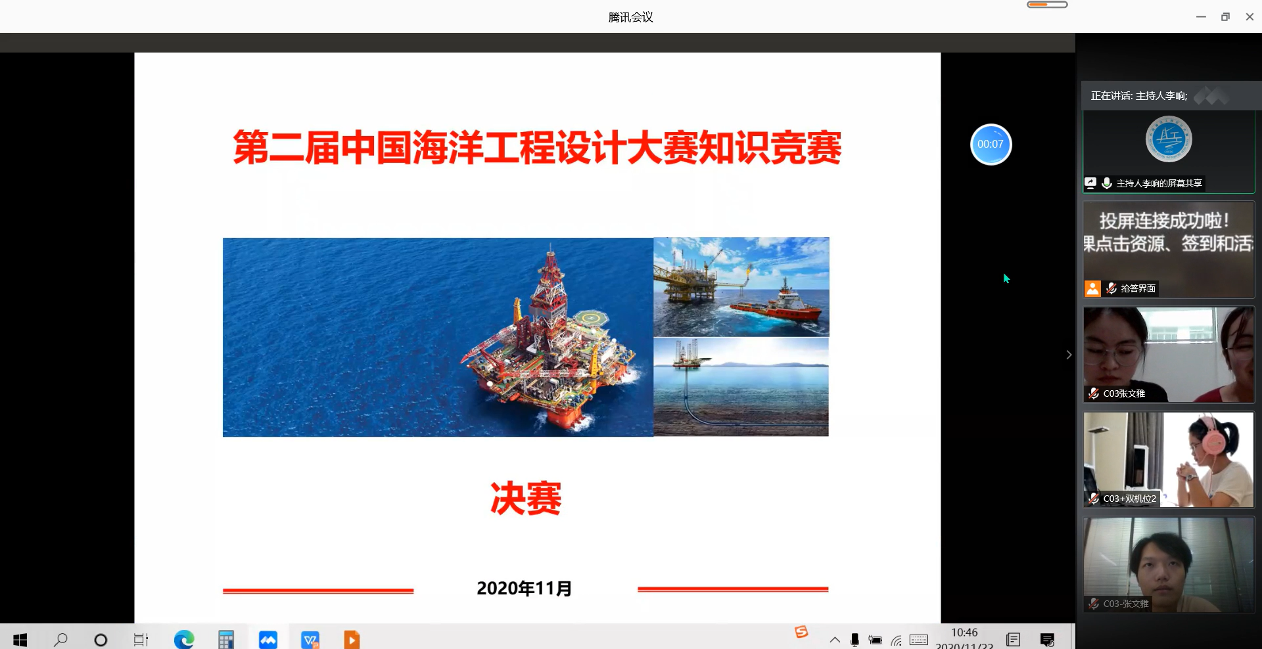Viewport: 1262px width, 649px height.
Task: Click the screen-share icon on 主持人李响 thumbnail
Action: point(1092,183)
